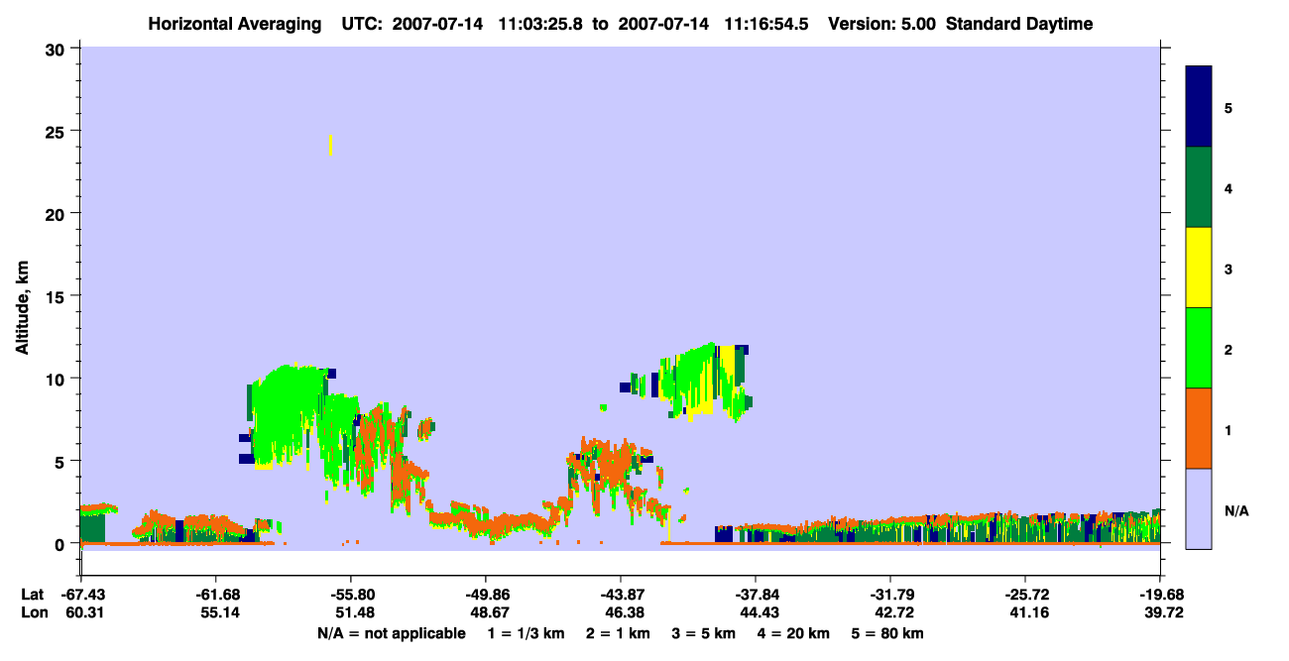The height and width of the screenshot is (661, 1289).
Task: Click the small yellow feature near 24 km altitude
Action: (x=330, y=145)
